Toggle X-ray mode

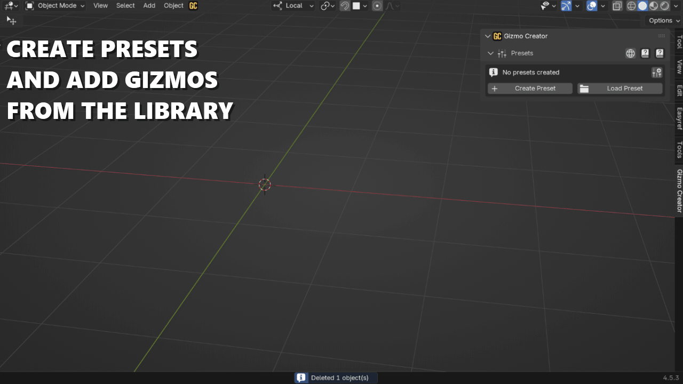pos(617,6)
